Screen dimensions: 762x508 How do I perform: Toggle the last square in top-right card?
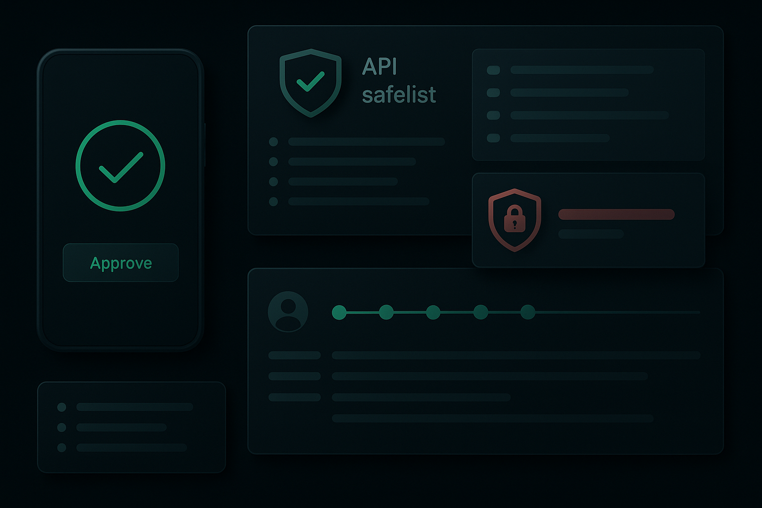coord(493,138)
